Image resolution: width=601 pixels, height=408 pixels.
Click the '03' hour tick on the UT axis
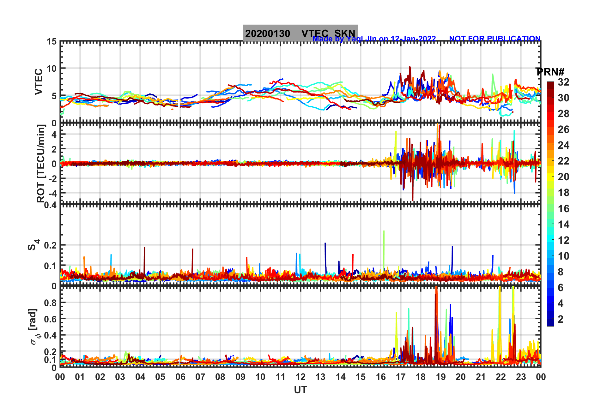(120, 377)
